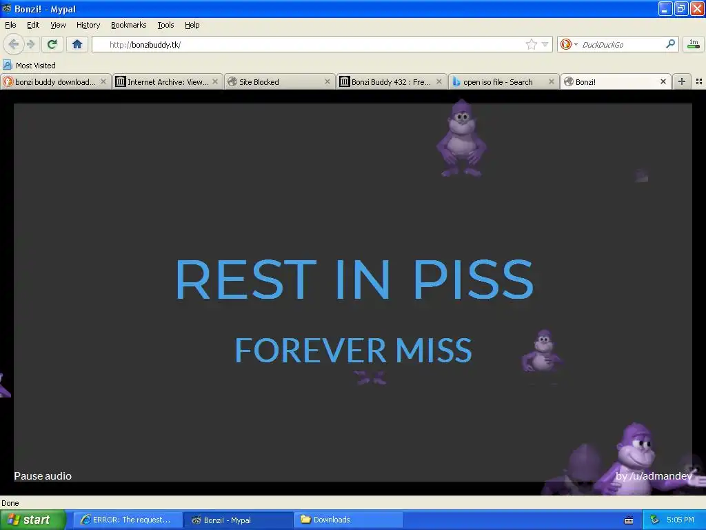Go back with the Back arrow button

click(x=13, y=44)
